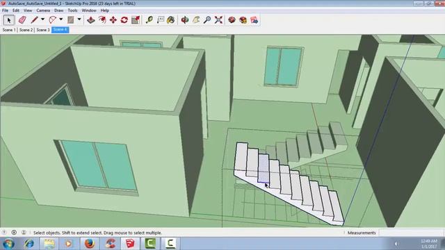Image resolution: width=445 pixels, height=250 pixels.
Task: Open the Camera menu
Action: 43,10
